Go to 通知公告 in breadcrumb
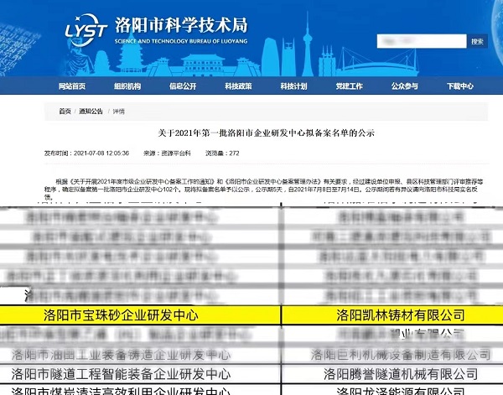Viewport: 503px width, 395px height. [91, 112]
